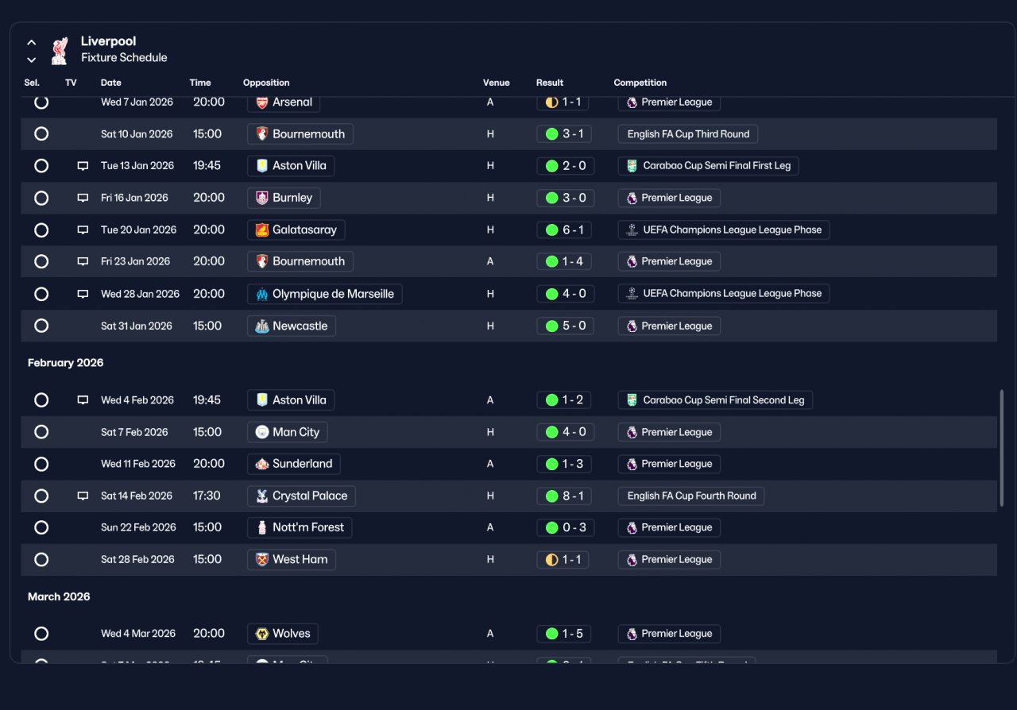The width and height of the screenshot is (1017, 710).
Task: Click the Crystal Palace club badge
Action: click(x=262, y=496)
